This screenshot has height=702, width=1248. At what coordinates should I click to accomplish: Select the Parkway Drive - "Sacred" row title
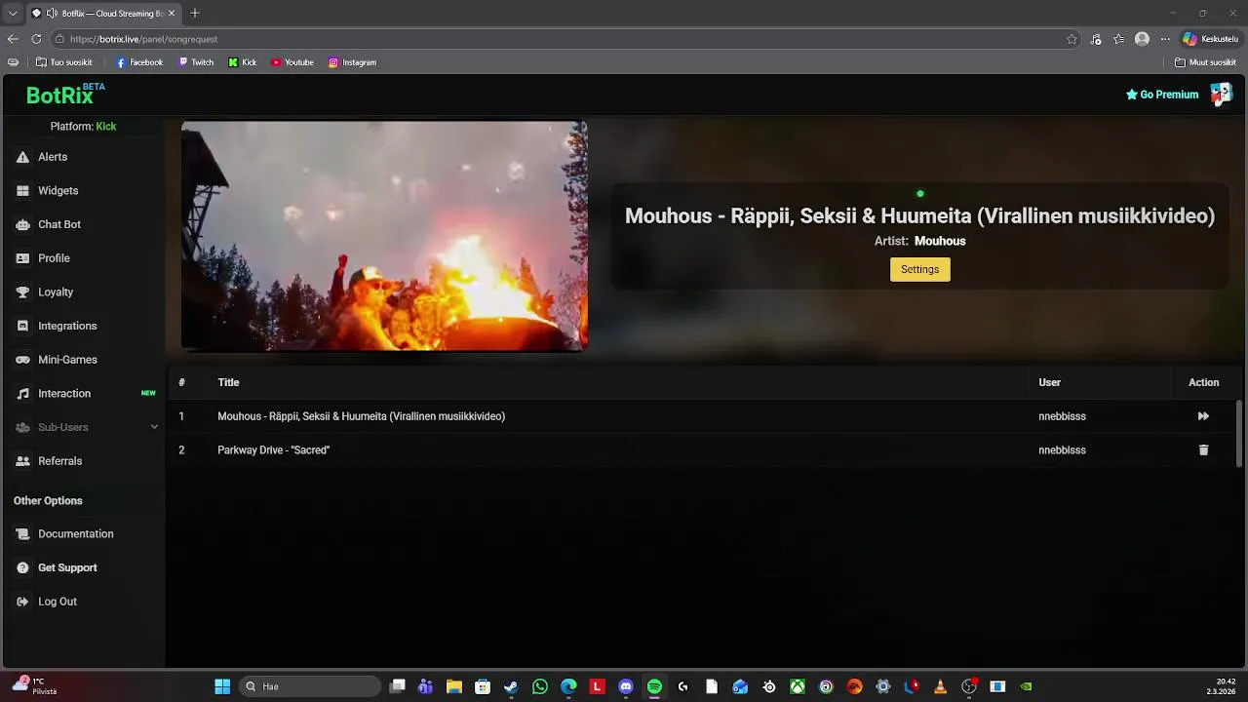(x=273, y=450)
